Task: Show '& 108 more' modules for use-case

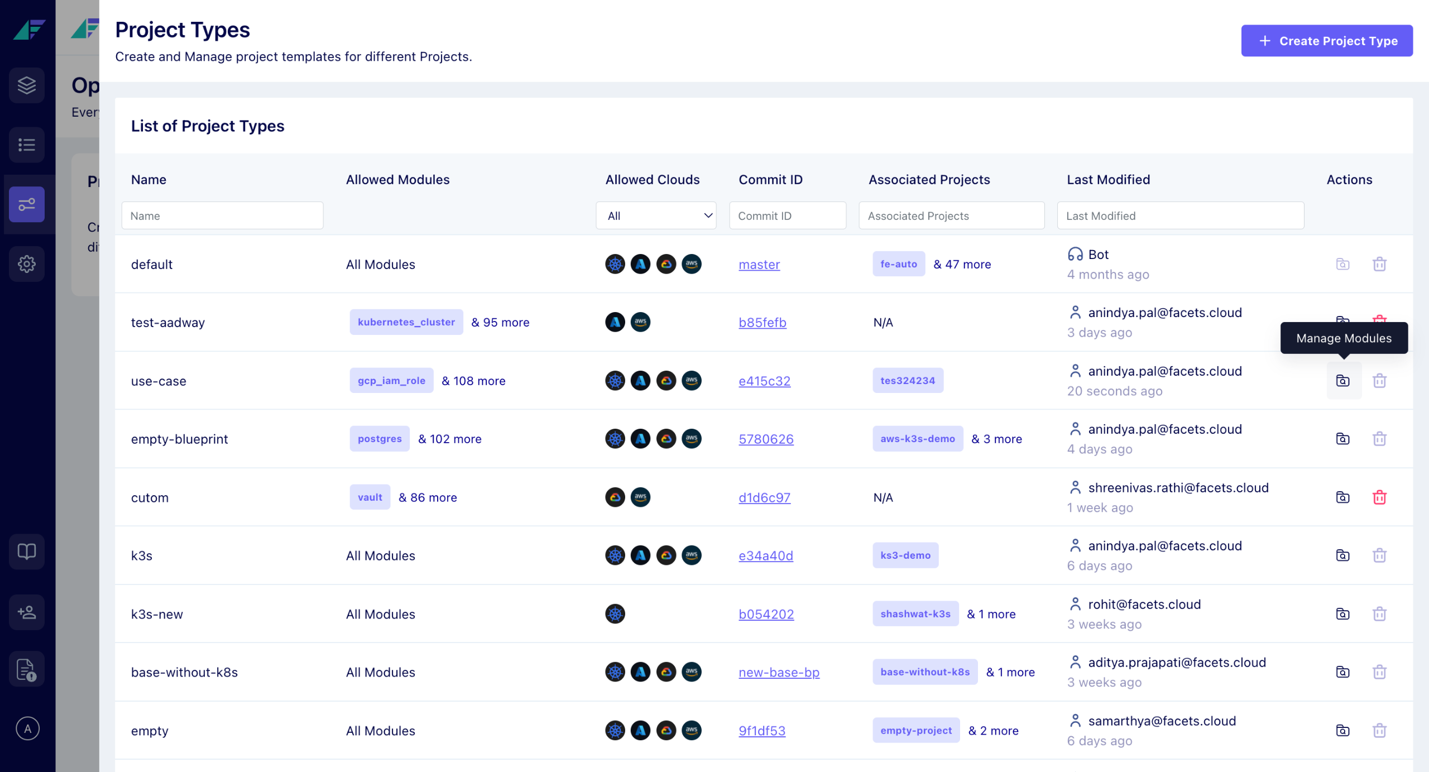Action: pos(473,381)
